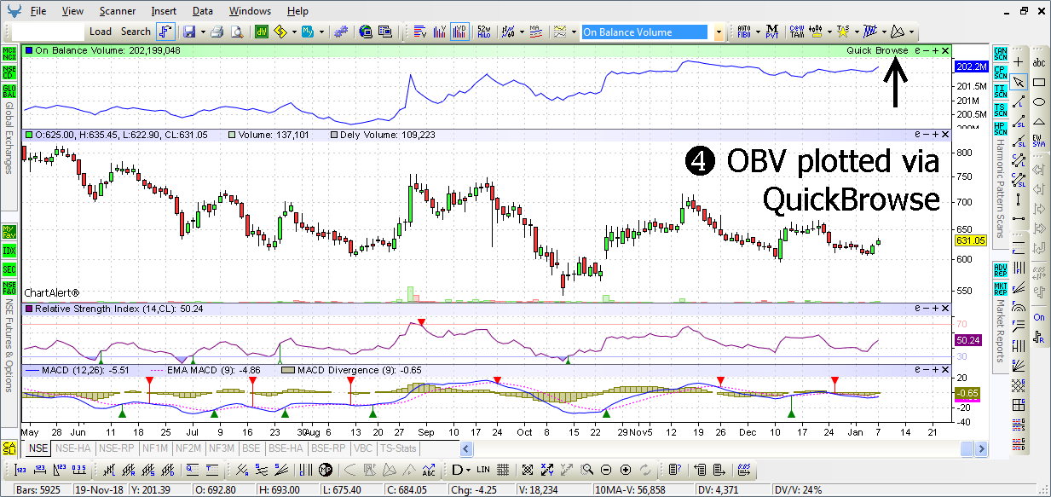
Task: Click the MKT REP report icon
Action: [x=1001, y=287]
